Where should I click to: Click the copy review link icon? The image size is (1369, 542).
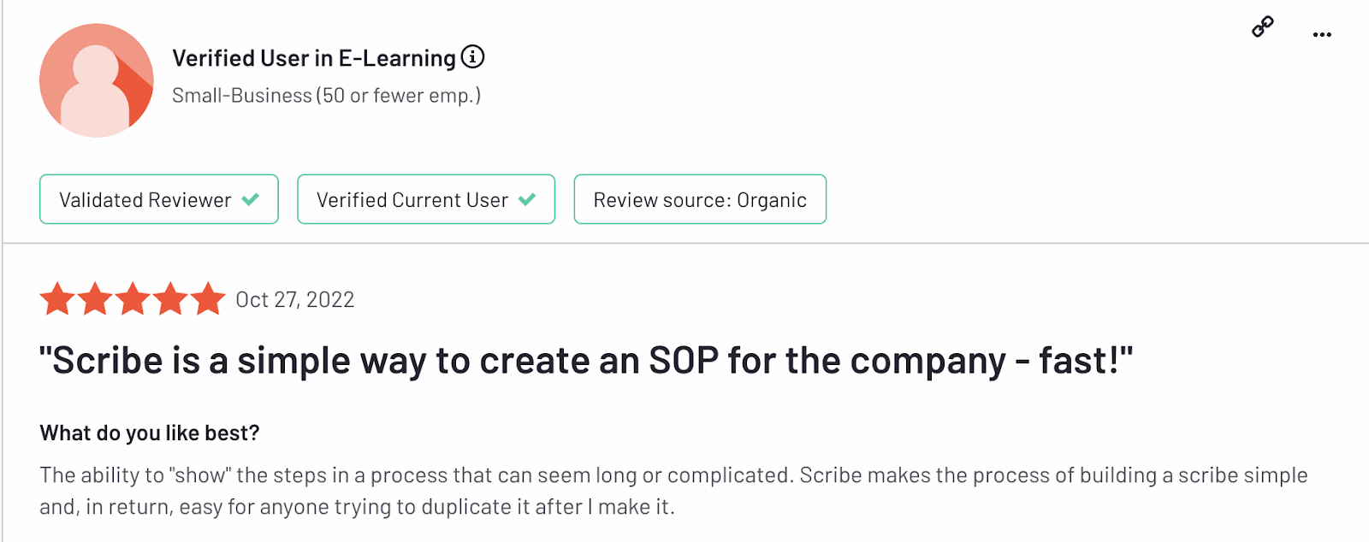pos(1262,27)
